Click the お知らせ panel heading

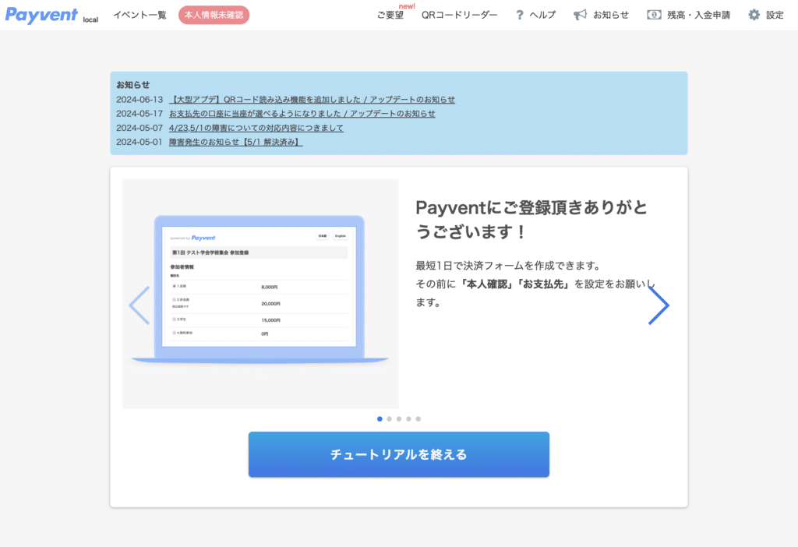tap(132, 85)
